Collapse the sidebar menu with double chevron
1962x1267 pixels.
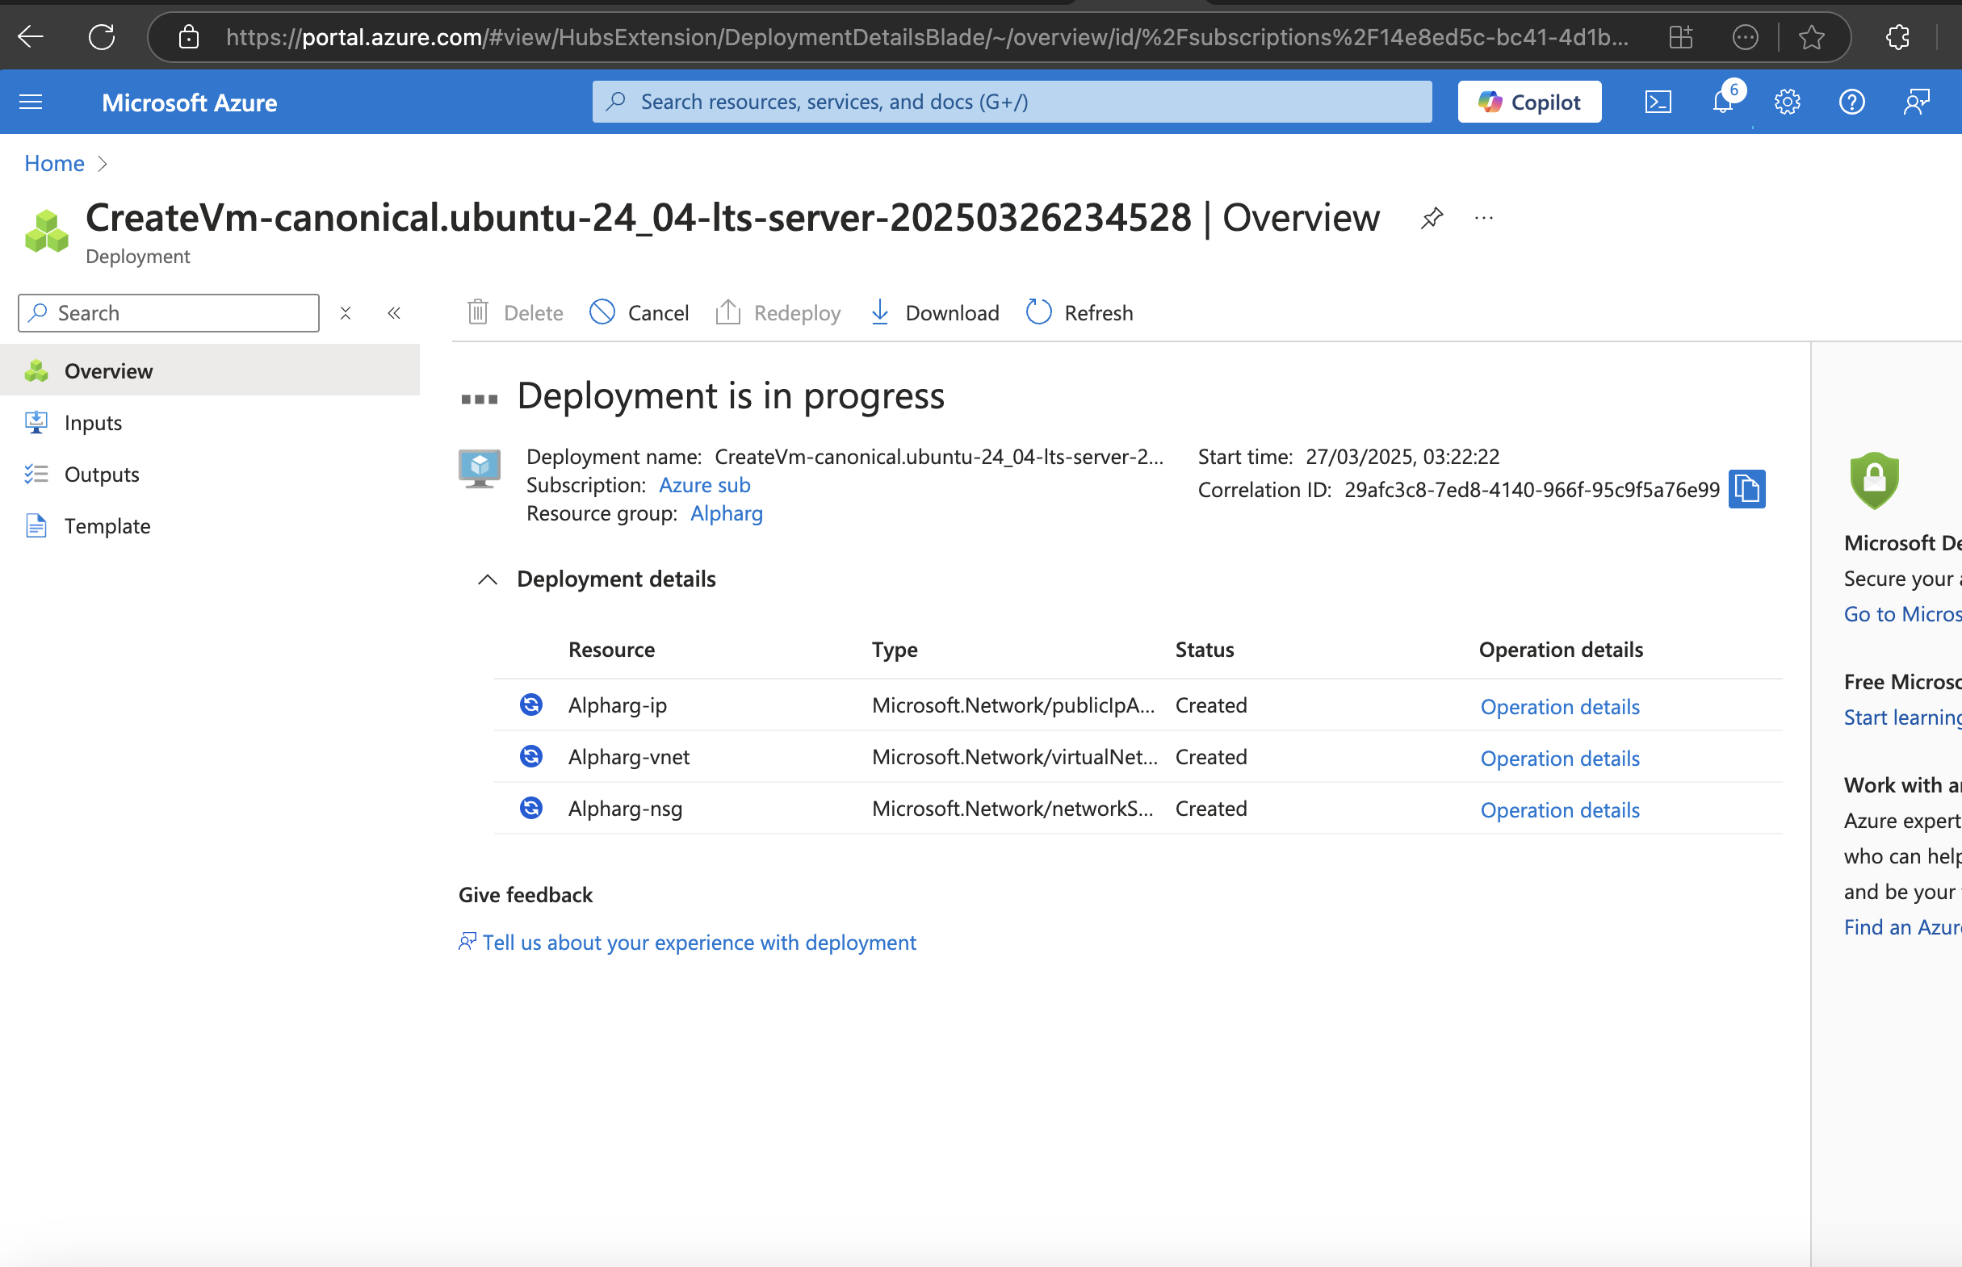tap(394, 313)
